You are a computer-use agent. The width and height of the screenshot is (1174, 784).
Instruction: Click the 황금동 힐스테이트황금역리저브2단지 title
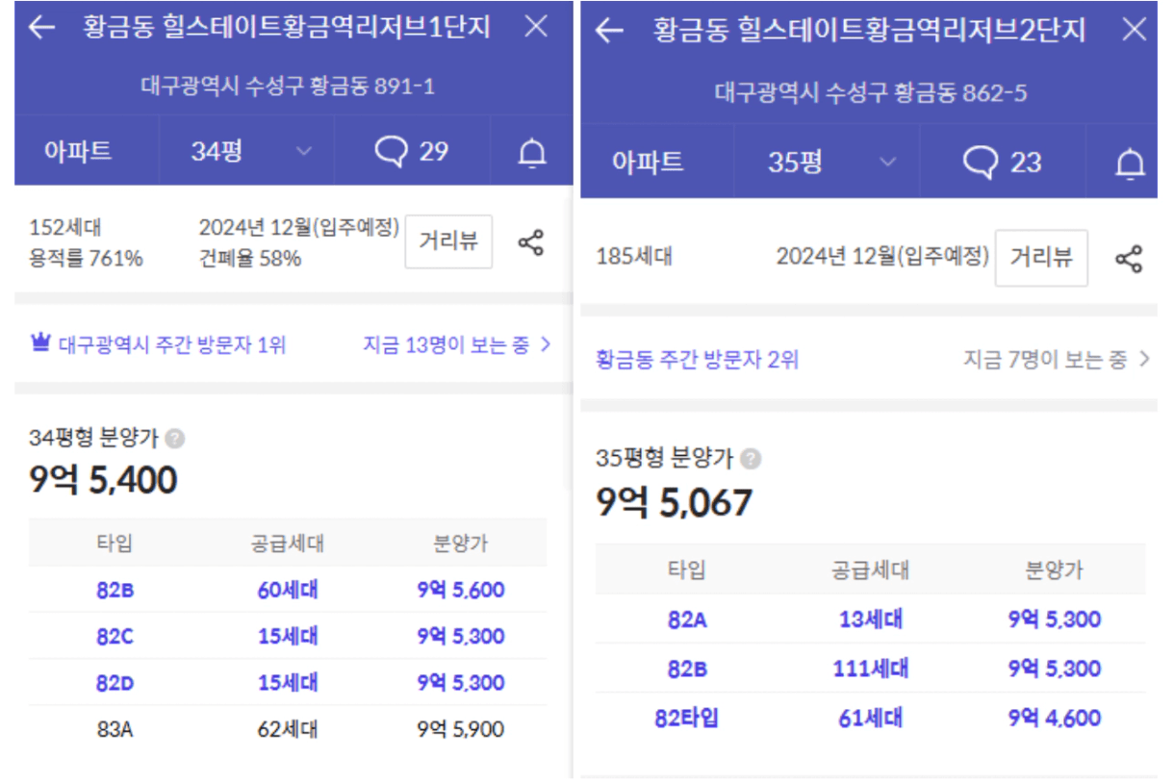pos(869,31)
